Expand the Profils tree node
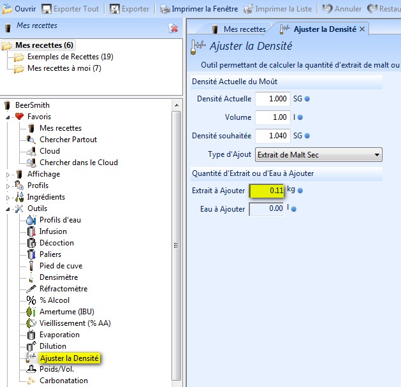401x387 pixels. point(8,186)
